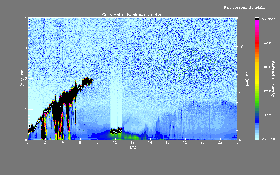This screenshot has width=280, height=175.
Task: Click the "60.0" colorbar value
Action: [268, 115]
